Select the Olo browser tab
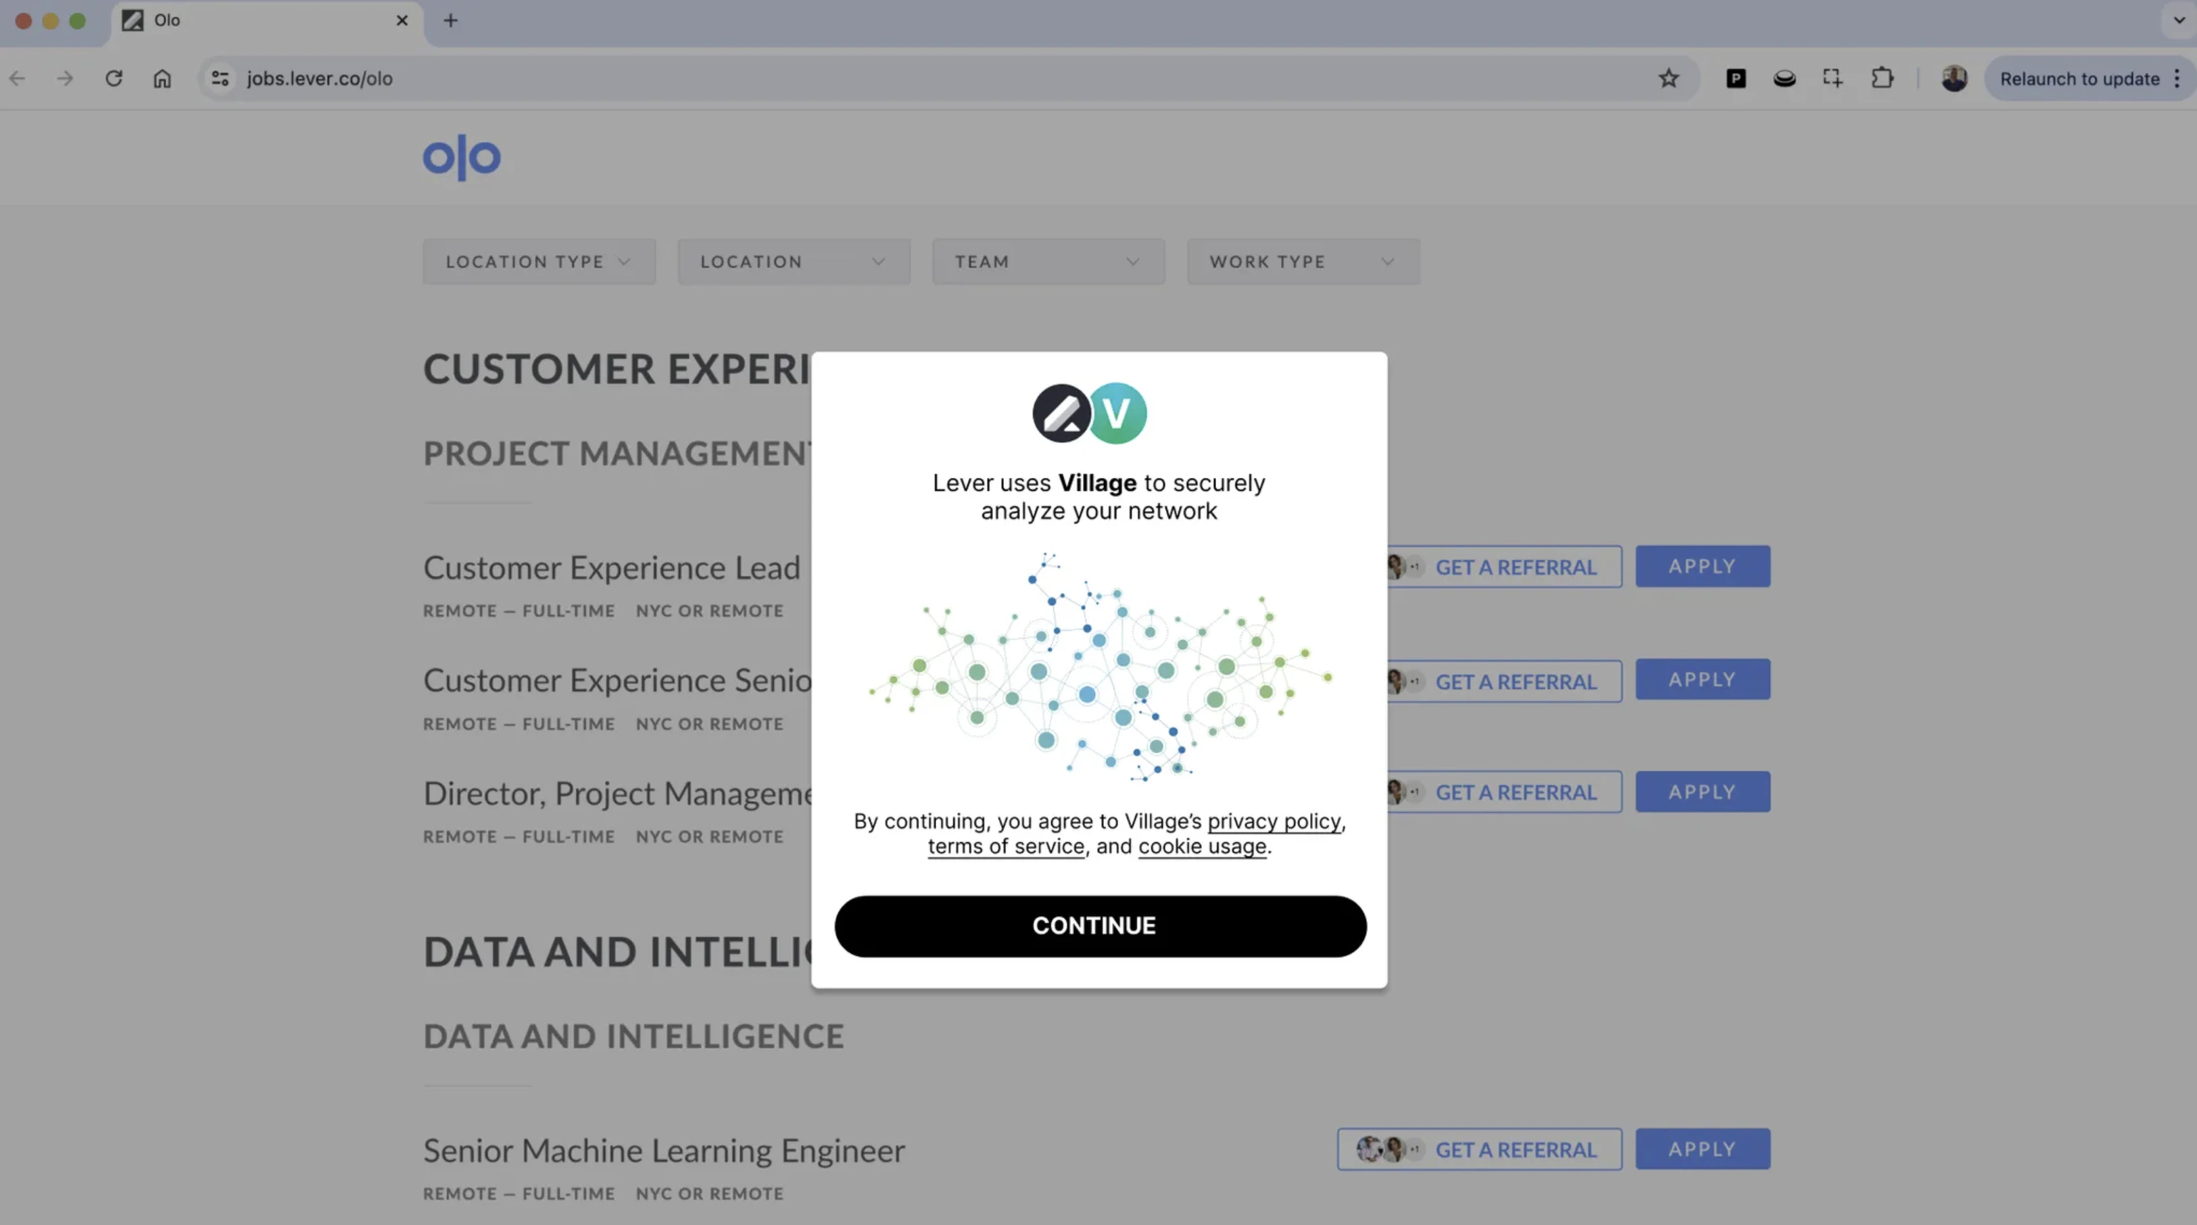Viewport: 2197px width, 1225px height. (256, 20)
